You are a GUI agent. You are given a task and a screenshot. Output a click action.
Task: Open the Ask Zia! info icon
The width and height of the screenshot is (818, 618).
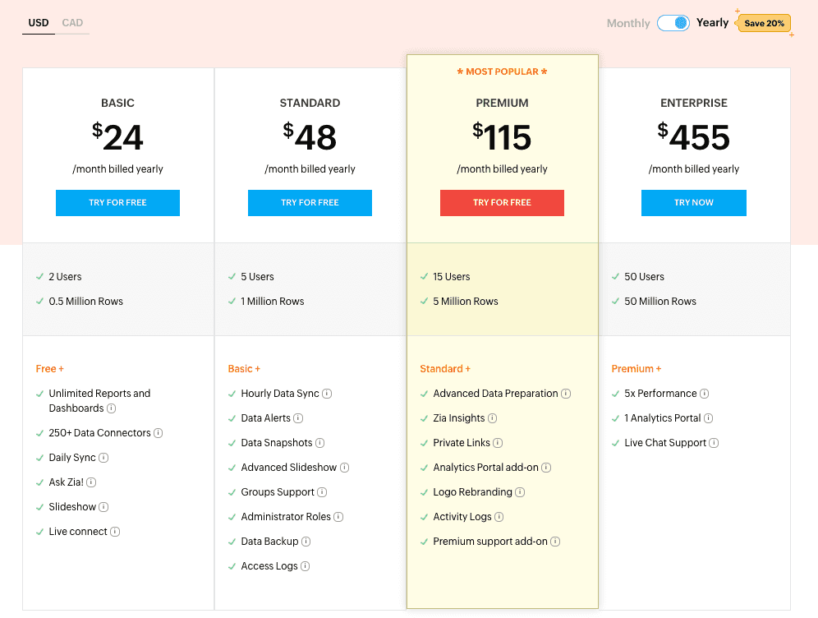(x=91, y=482)
